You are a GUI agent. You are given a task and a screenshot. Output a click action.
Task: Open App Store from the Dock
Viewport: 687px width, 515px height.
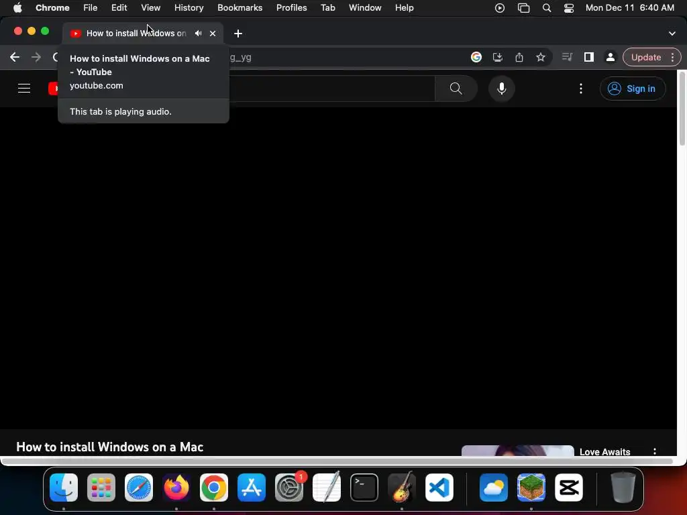click(x=252, y=488)
